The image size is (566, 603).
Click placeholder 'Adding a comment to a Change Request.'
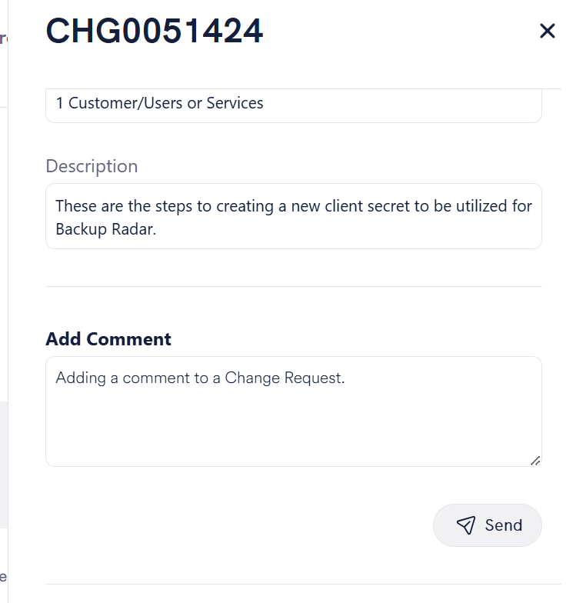200,378
